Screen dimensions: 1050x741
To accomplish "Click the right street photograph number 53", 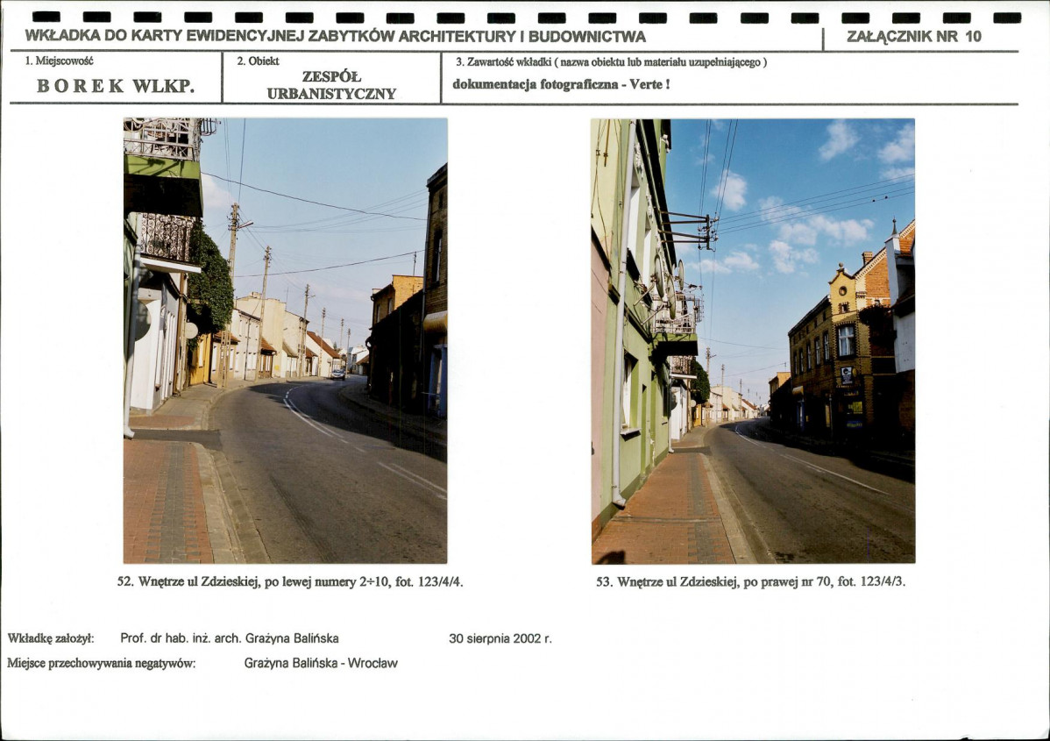I will 753,341.
